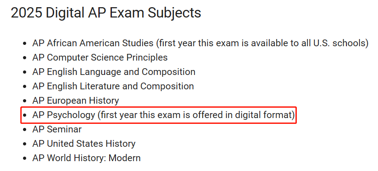The height and width of the screenshot is (171, 378).
Task: Select the AP World History: Modern entry
Action: [x=86, y=158]
